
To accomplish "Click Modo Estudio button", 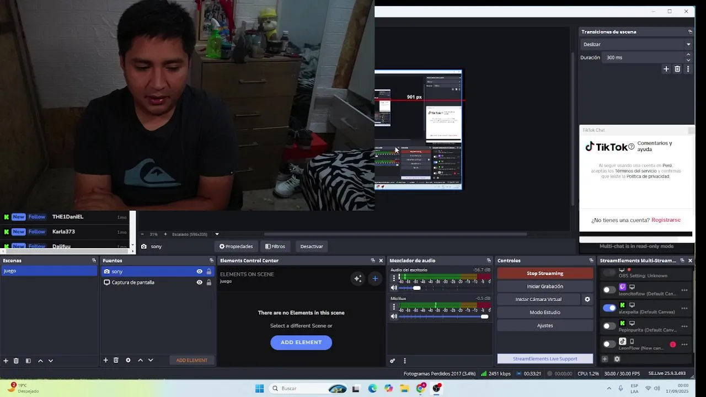I will click(x=545, y=313).
